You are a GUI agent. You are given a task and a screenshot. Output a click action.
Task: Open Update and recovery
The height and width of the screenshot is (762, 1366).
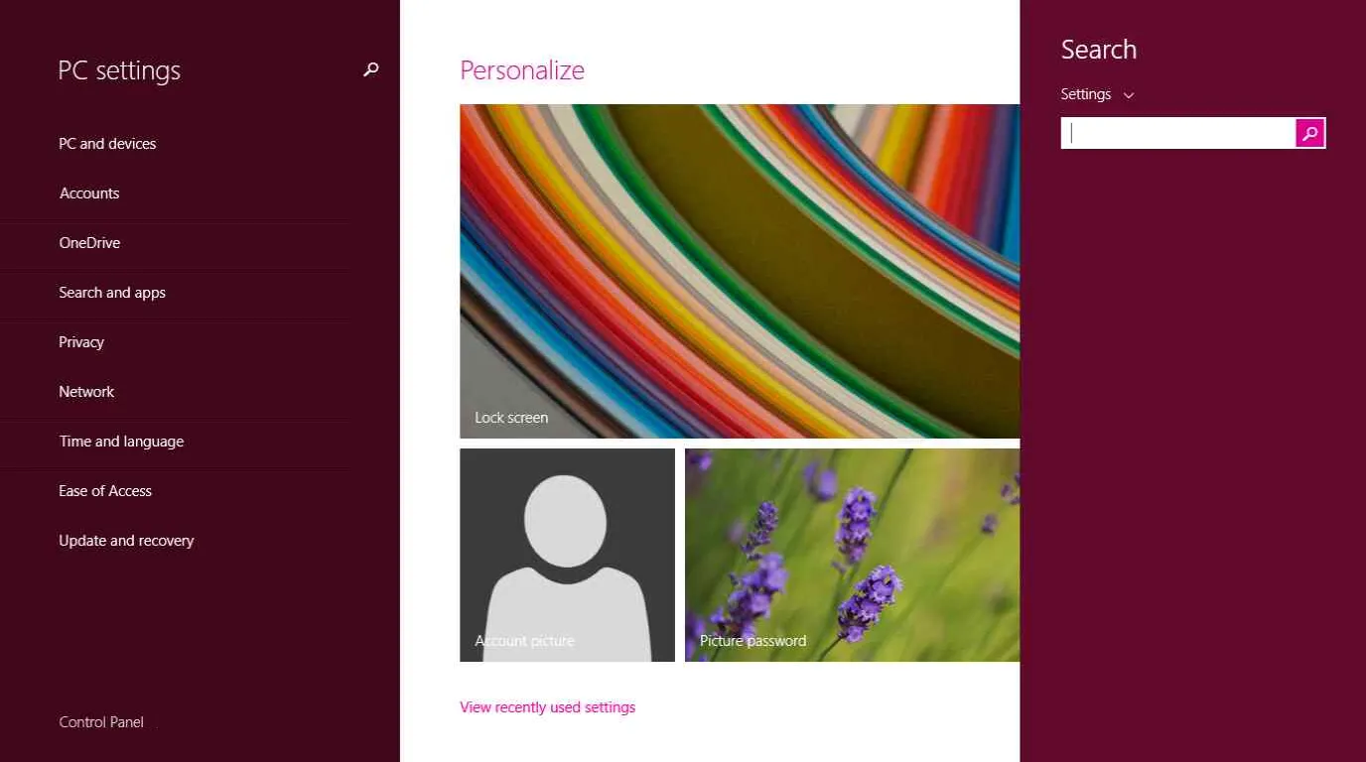point(126,541)
